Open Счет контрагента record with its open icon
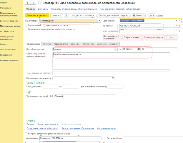This screenshot has width=183, height=143. 179,31
